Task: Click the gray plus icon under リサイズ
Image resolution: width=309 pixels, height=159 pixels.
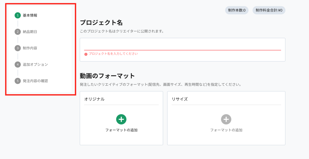Action: coord(226,119)
